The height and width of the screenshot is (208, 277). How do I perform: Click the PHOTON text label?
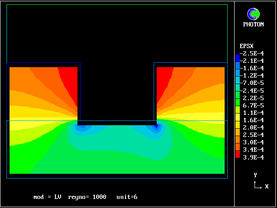253,25
